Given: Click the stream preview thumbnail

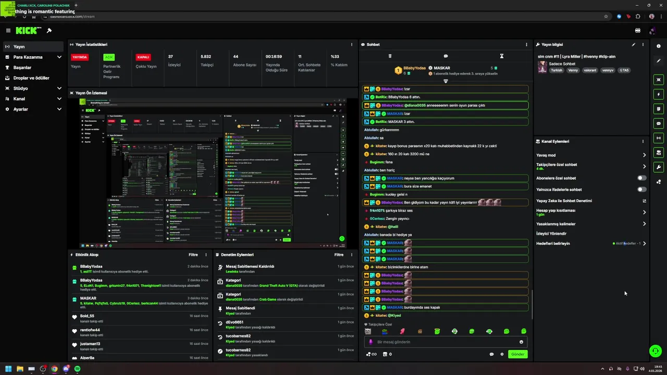Looking at the screenshot, I should click(x=212, y=172).
